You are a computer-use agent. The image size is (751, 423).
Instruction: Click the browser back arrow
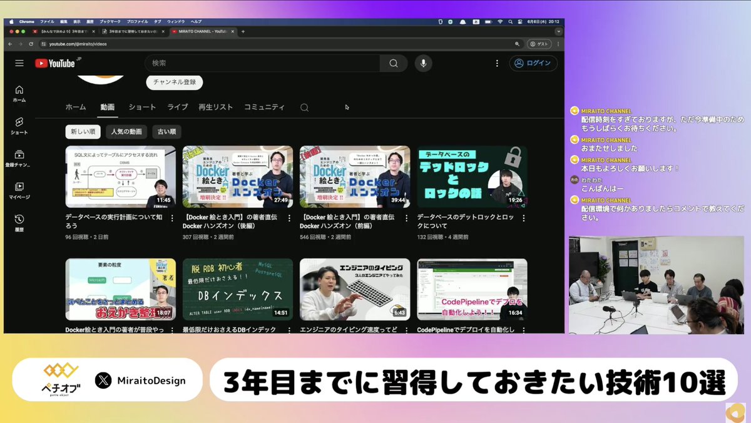point(11,44)
